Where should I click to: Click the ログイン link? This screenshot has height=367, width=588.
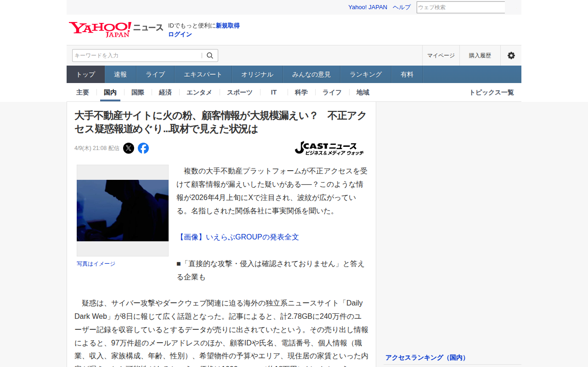180,34
